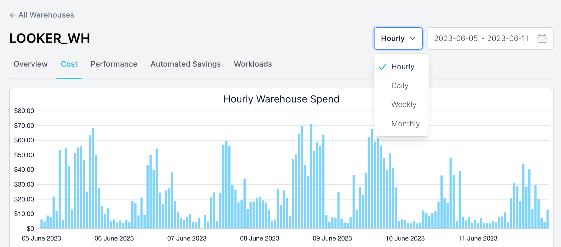Click the $70.00 y-axis label
The height and width of the screenshot is (247, 561).
coord(24,126)
